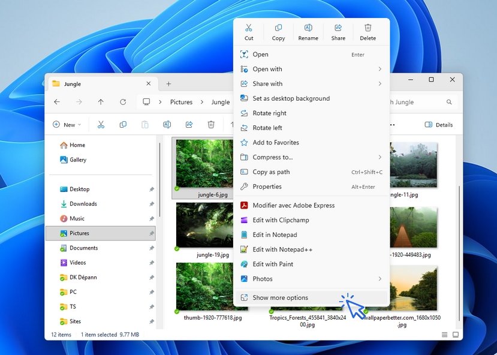Choose Set as desktop background

tap(291, 98)
